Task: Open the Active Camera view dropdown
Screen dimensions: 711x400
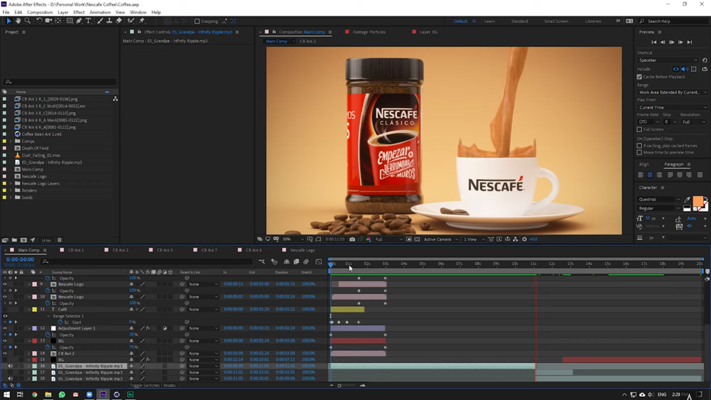Action: 441,239
